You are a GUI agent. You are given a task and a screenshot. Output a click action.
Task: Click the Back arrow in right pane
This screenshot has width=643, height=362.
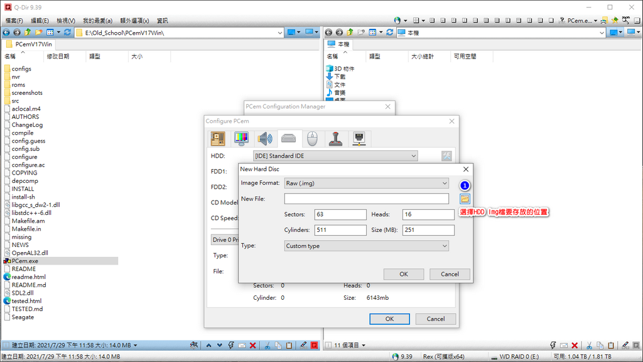[x=328, y=33]
